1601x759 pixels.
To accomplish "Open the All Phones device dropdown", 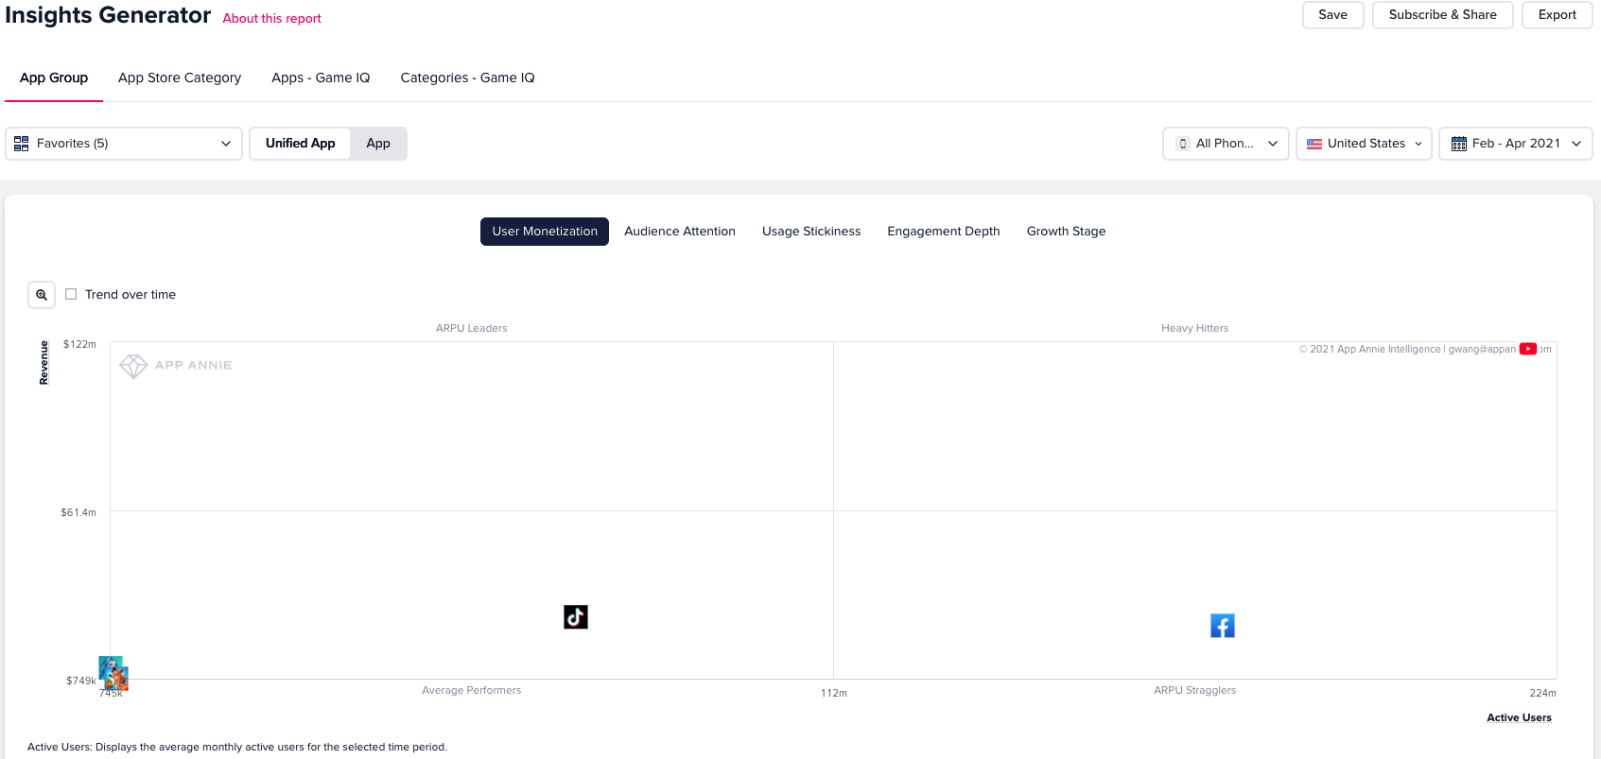I will point(1226,144).
